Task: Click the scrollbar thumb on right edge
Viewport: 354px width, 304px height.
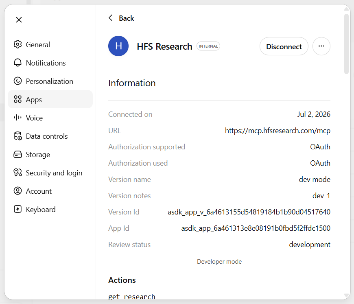Action: click(x=346, y=44)
